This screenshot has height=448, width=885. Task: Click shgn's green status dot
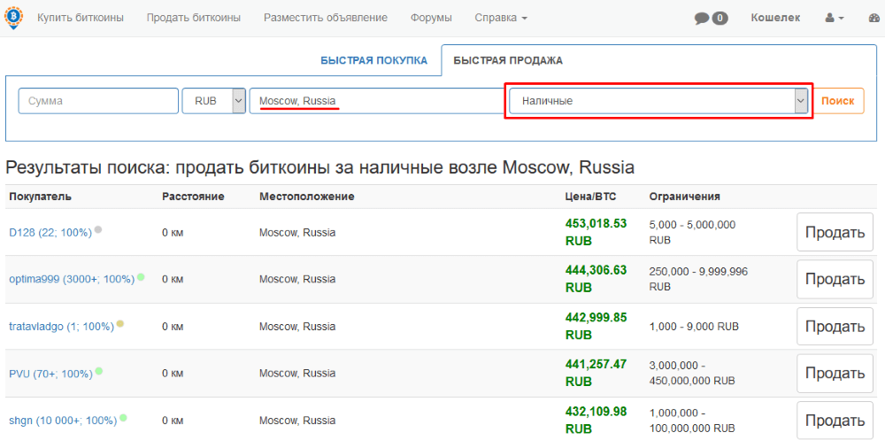(x=123, y=418)
